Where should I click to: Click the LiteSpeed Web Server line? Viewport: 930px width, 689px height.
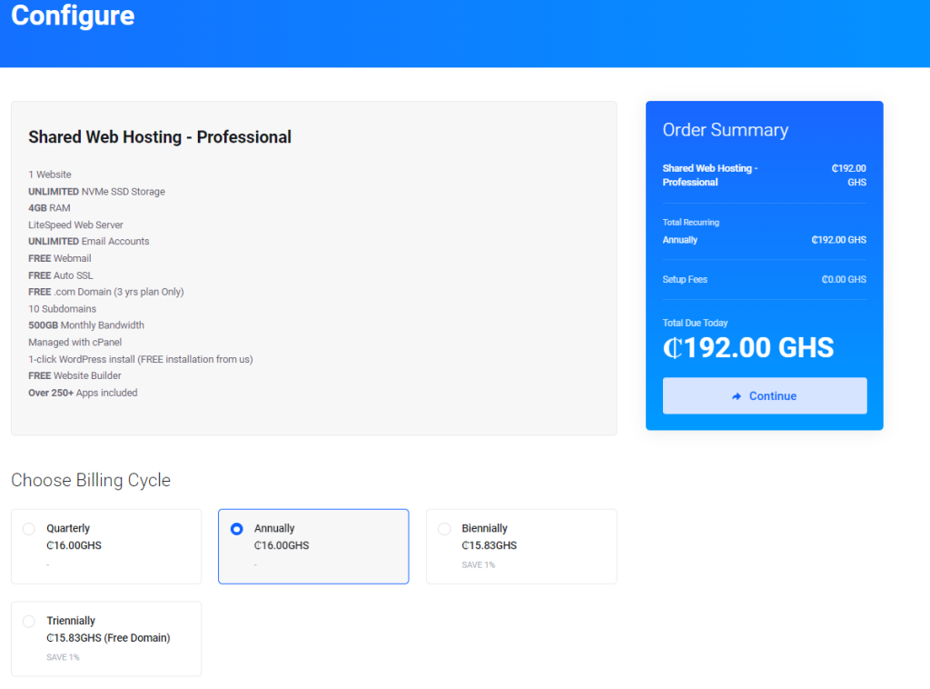76,225
